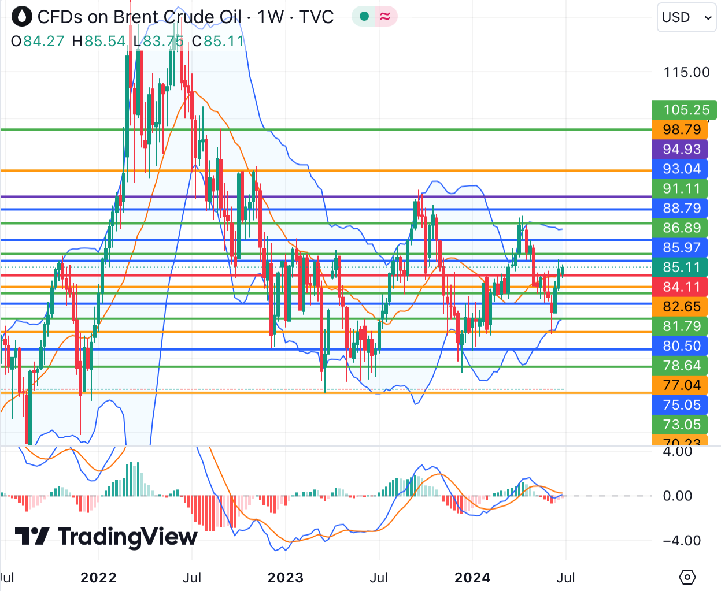Select the 73.05 green price label
The image size is (721, 591).
(x=680, y=424)
